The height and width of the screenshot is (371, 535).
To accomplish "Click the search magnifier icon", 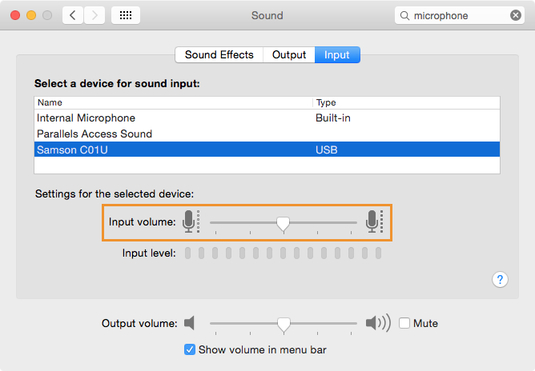I will click(x=404, y=16).
